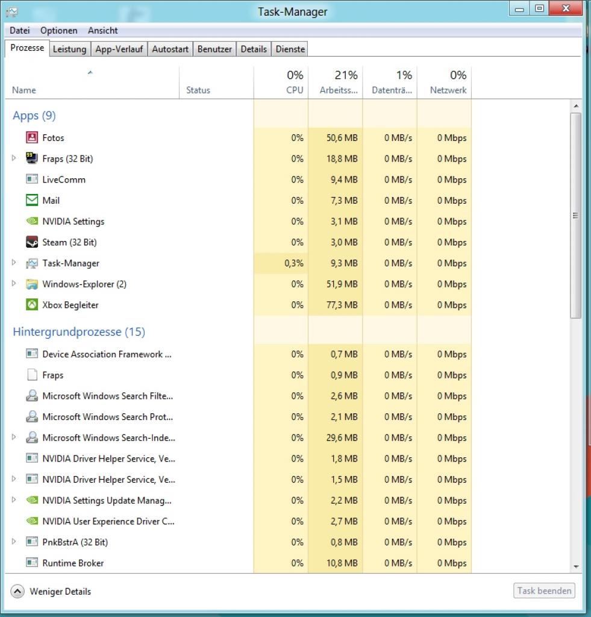The width and height of the screenshot is (591, 617).
Task: Open the Datei menu
Action: click(20, 30)
